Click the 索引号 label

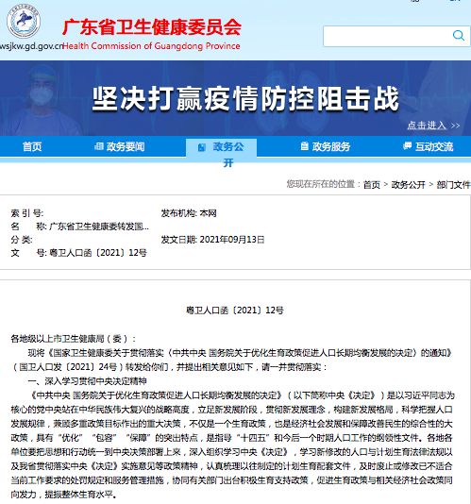(27, 213)
